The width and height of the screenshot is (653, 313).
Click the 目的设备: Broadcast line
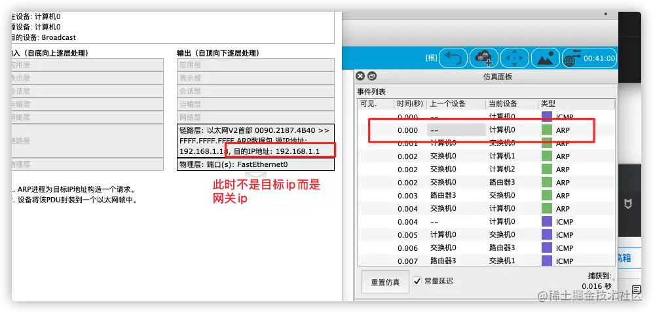pos(44,37)
